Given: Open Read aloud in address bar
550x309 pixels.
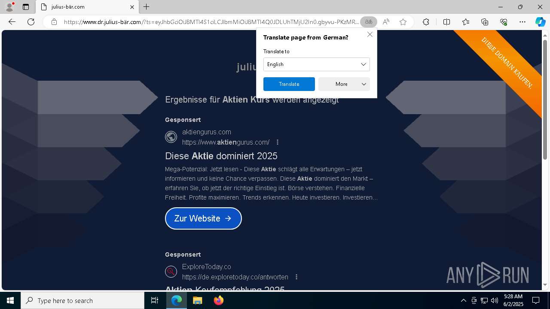Looking at the screenshot, I should [x=386, y=22].
